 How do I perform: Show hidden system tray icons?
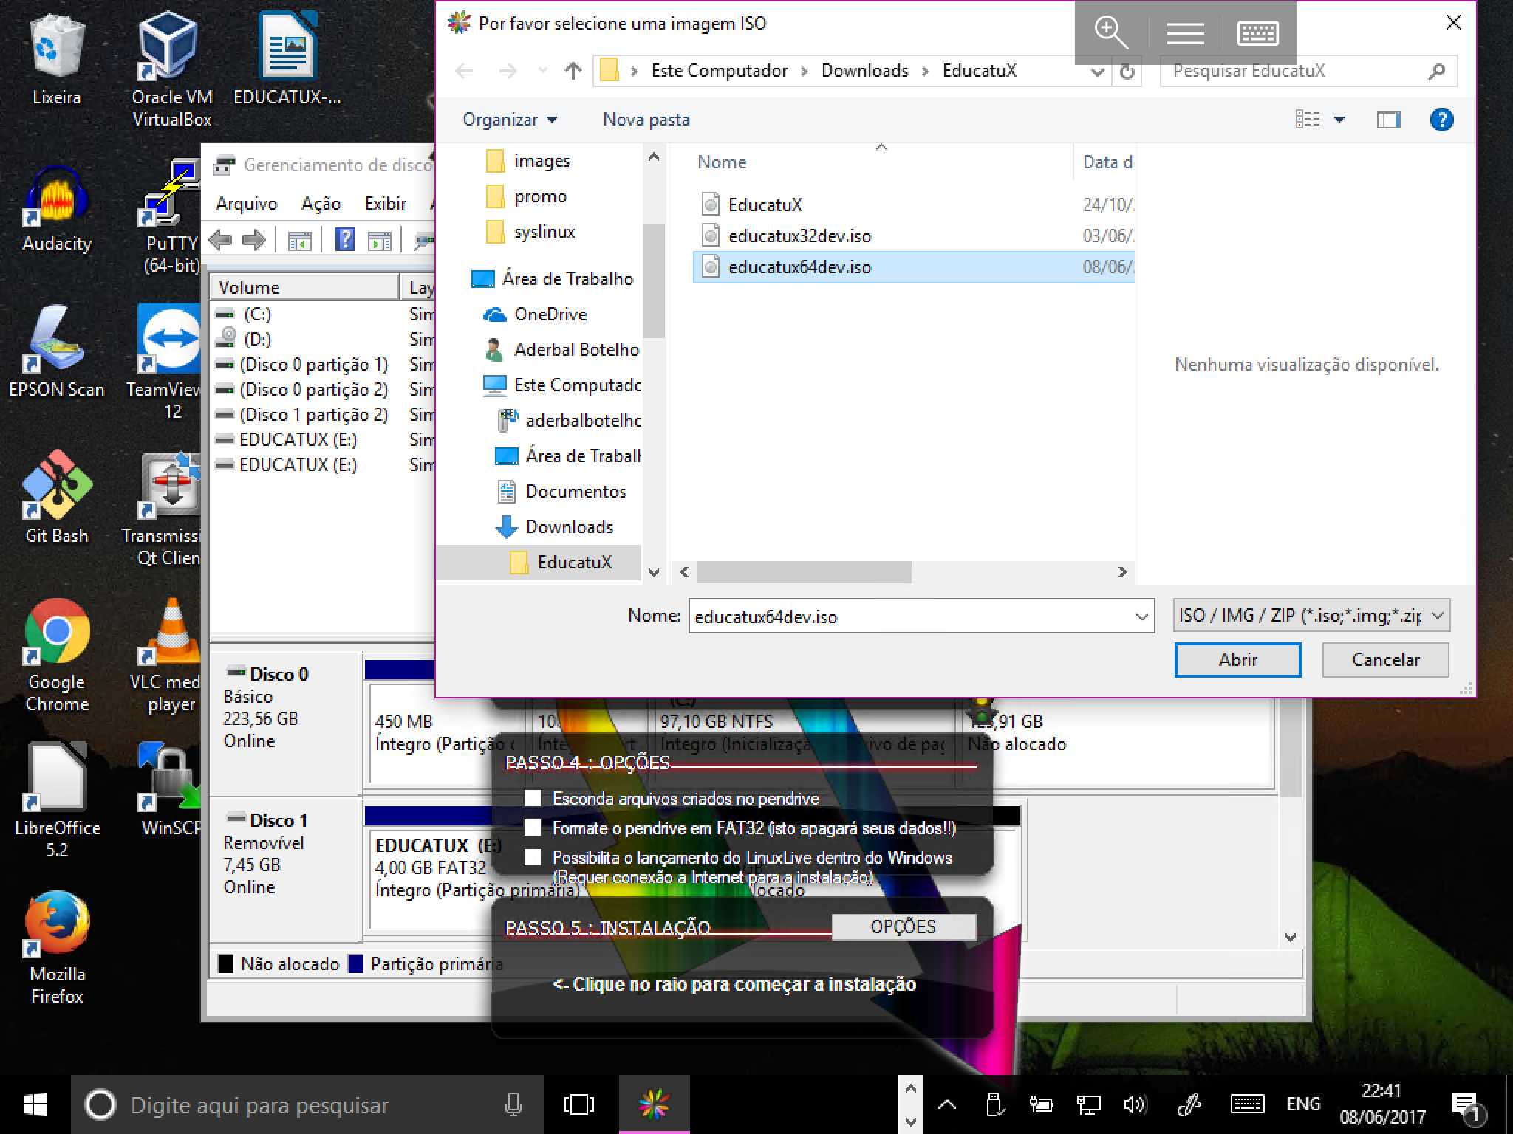947,1105
